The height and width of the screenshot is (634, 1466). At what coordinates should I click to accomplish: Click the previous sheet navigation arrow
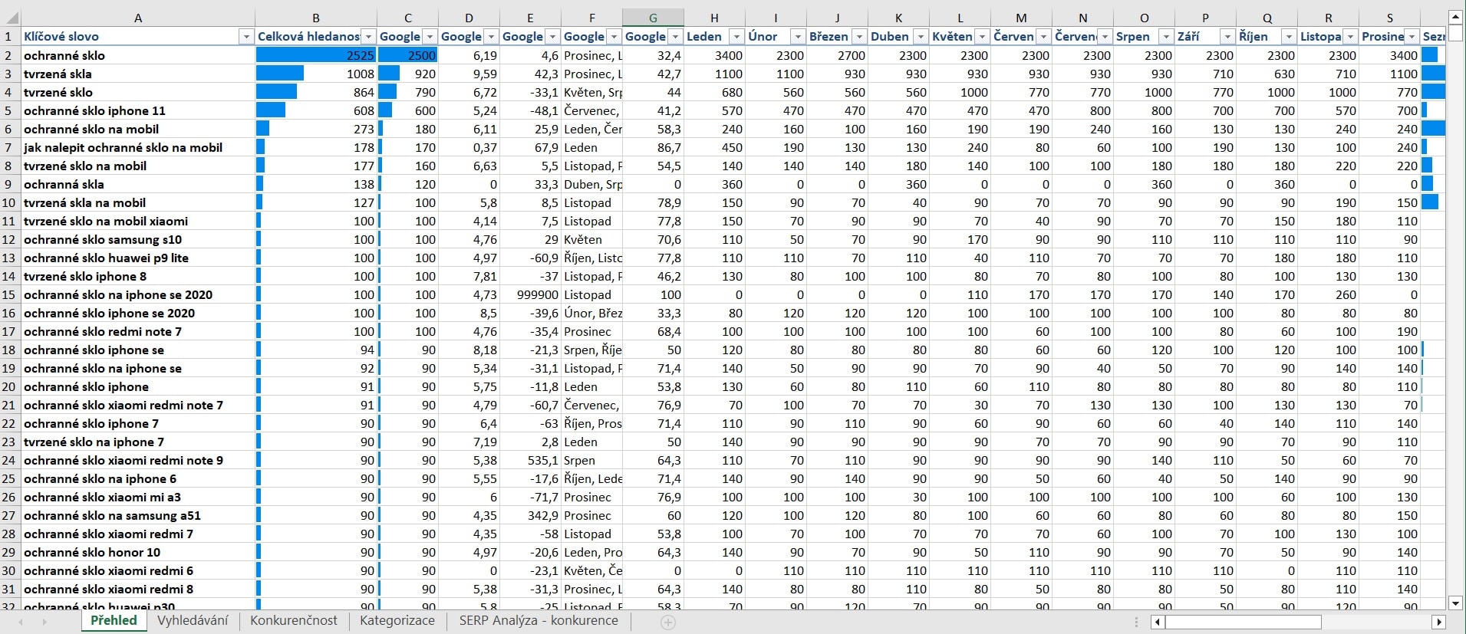click(x=21, y=622)
